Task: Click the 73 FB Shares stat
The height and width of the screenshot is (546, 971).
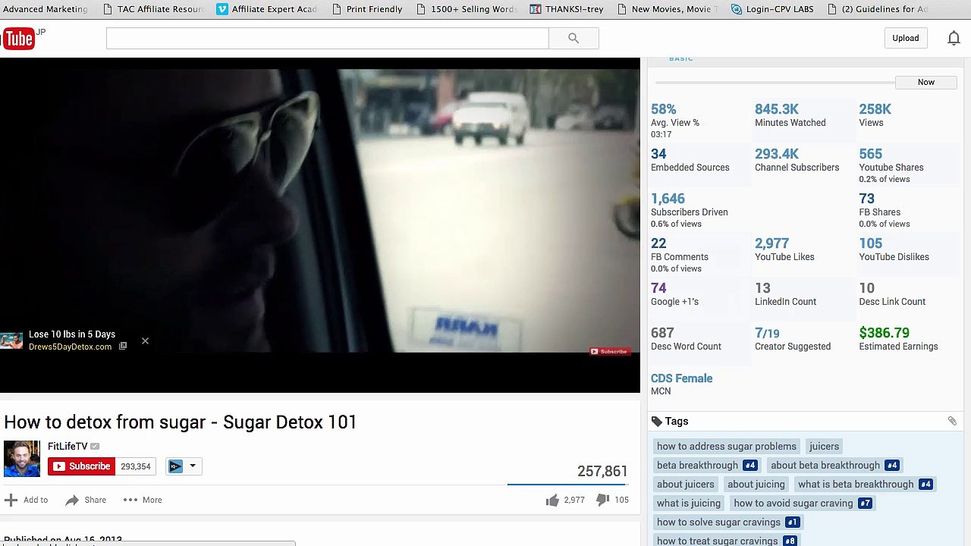Action: 884,210
